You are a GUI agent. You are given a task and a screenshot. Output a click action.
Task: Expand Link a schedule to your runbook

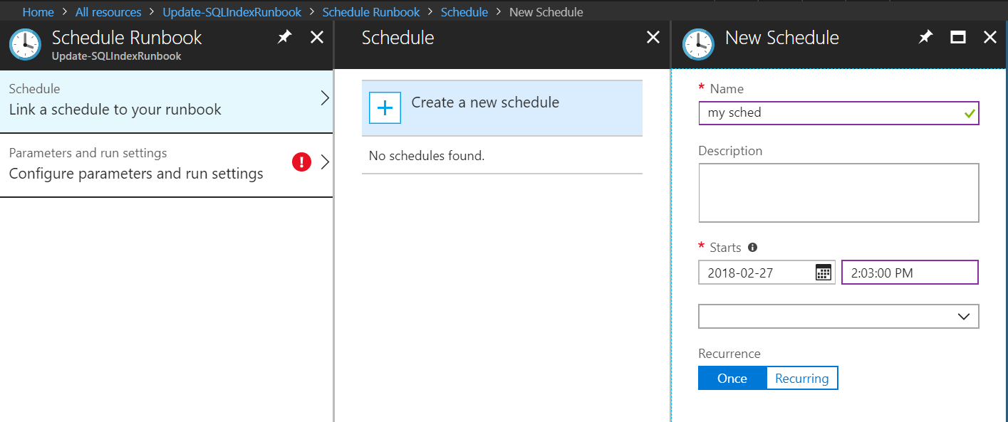[166, 101]
